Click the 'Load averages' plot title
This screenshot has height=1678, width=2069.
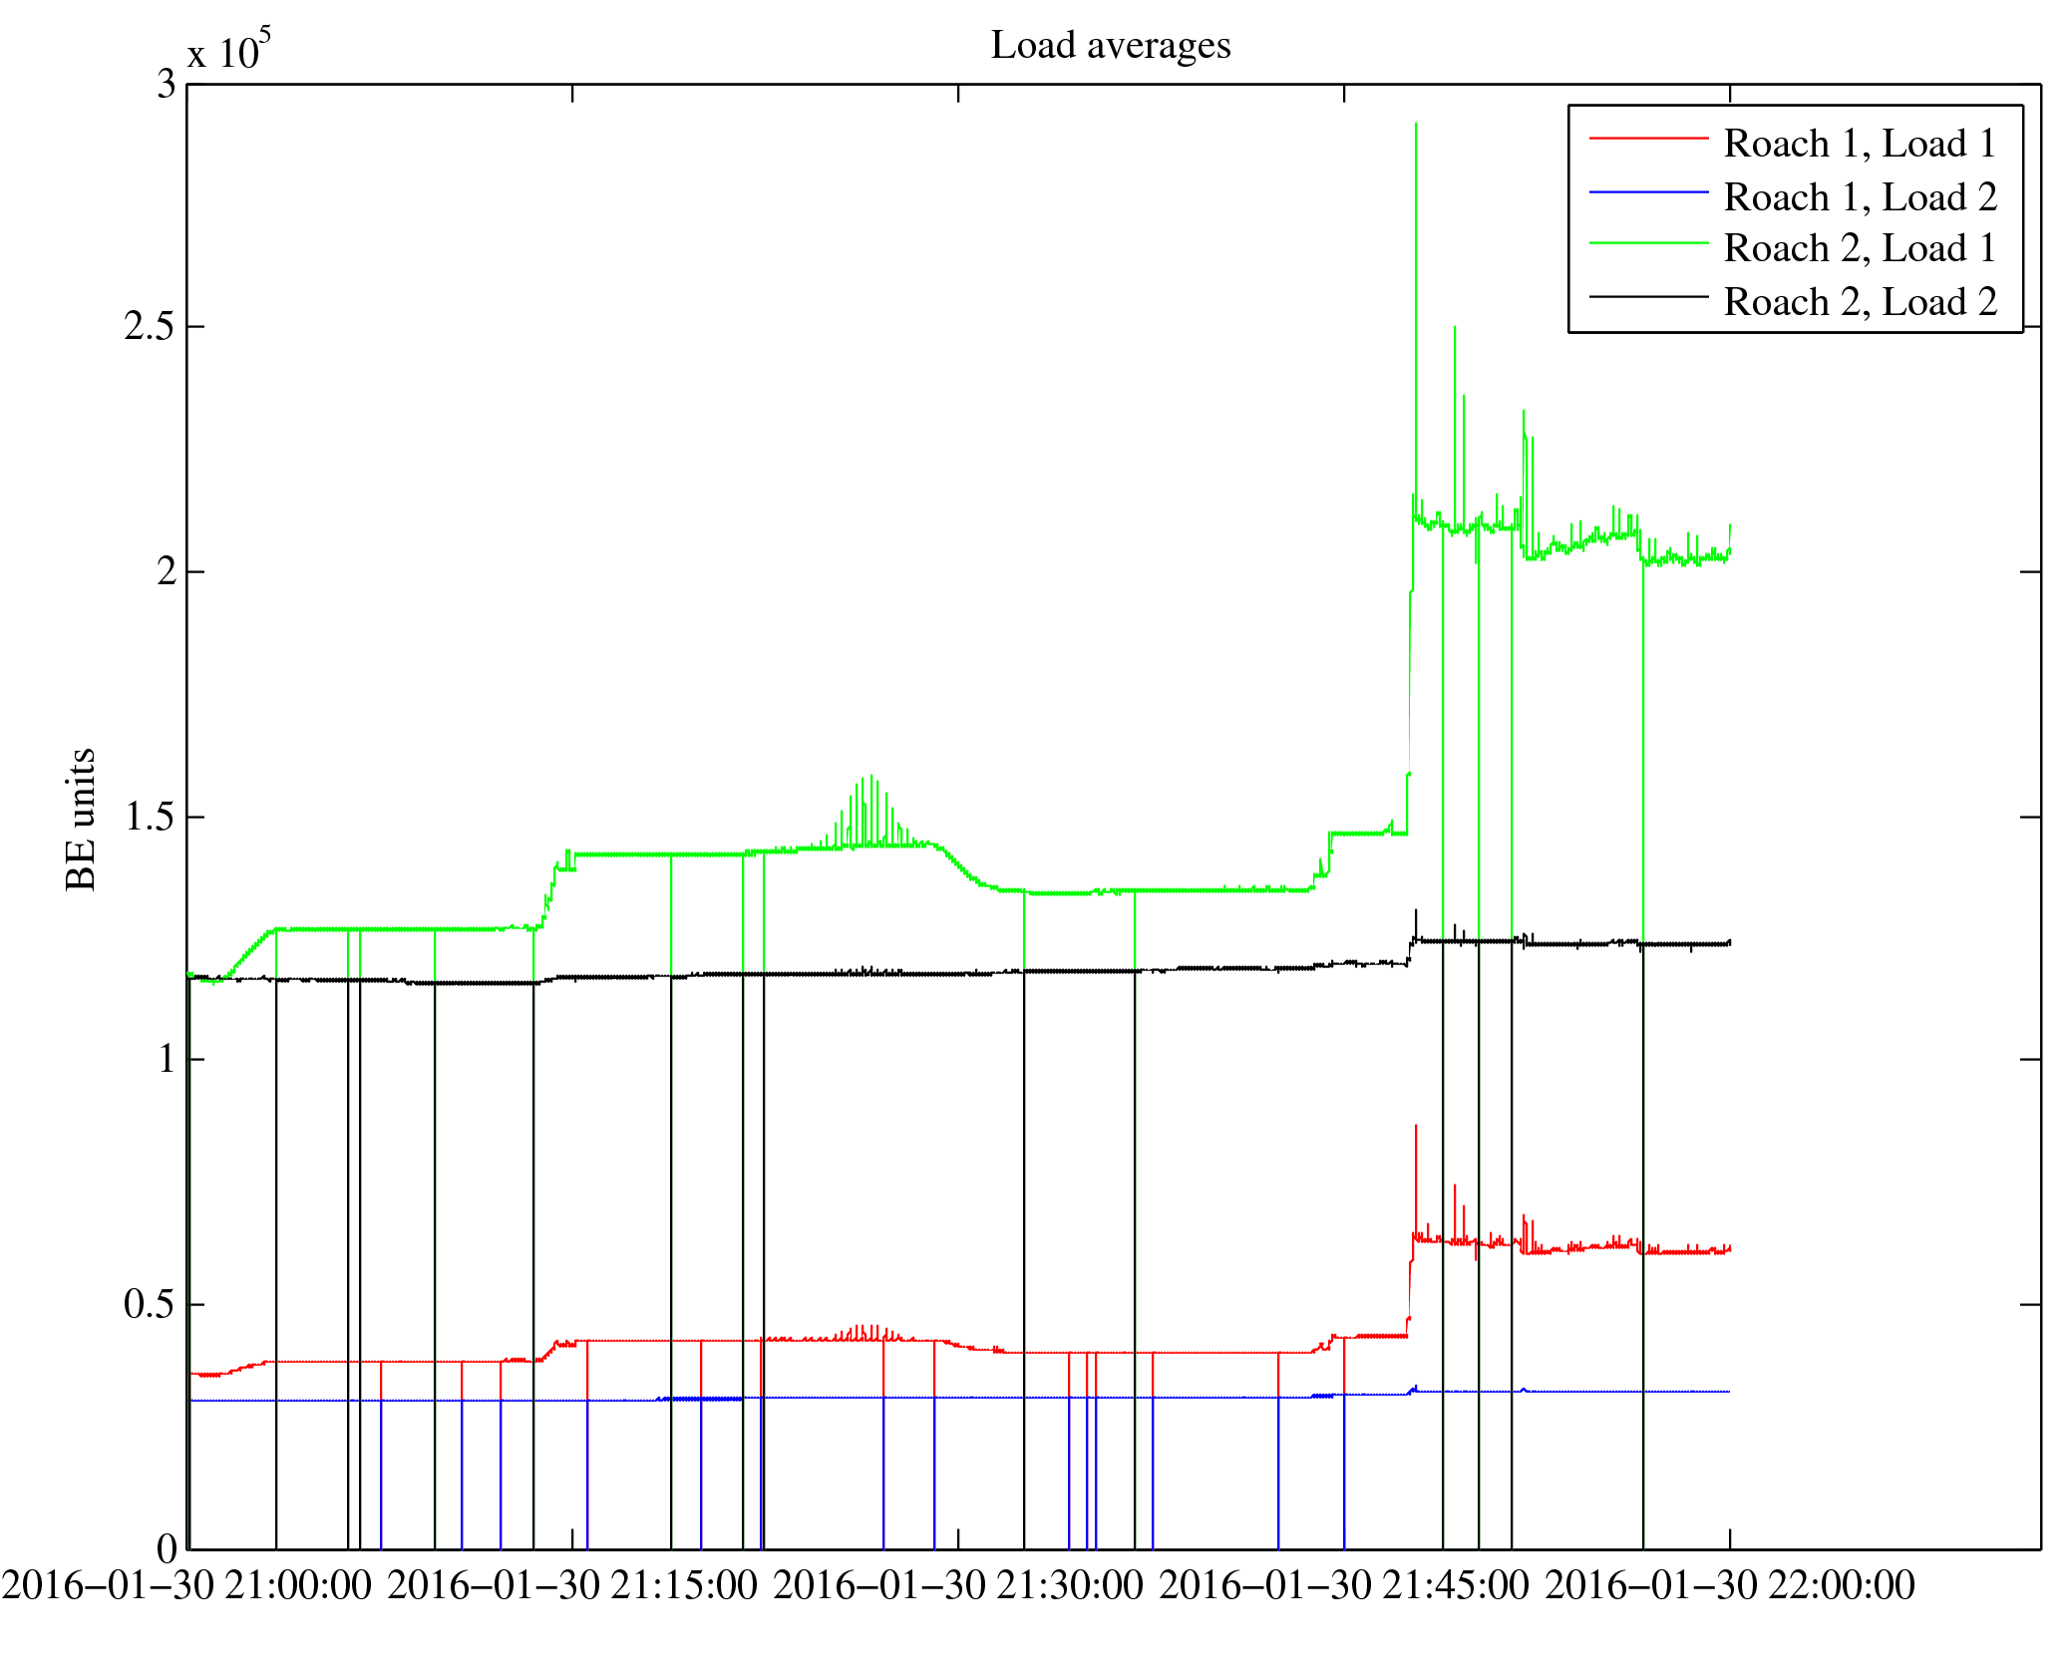1110,46
